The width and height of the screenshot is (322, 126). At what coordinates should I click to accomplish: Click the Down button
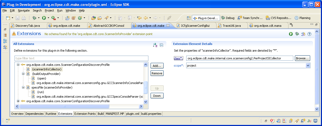[157, 96]
